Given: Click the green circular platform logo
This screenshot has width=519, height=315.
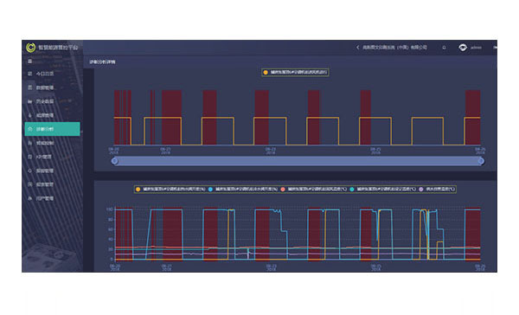Looking at the screenshot, I should (30, 48).
